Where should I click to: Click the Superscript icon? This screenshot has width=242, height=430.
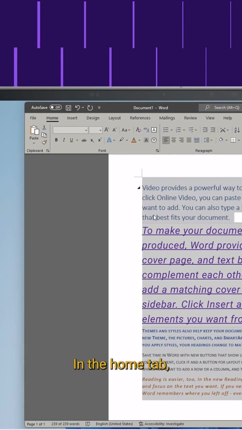point(100,140)
